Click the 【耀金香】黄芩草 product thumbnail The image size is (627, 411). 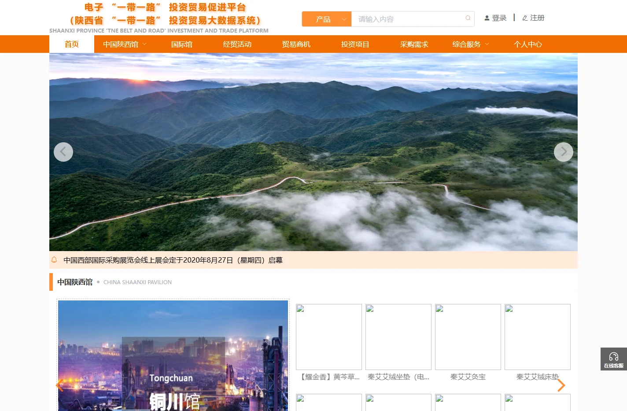tap(329, 337)
